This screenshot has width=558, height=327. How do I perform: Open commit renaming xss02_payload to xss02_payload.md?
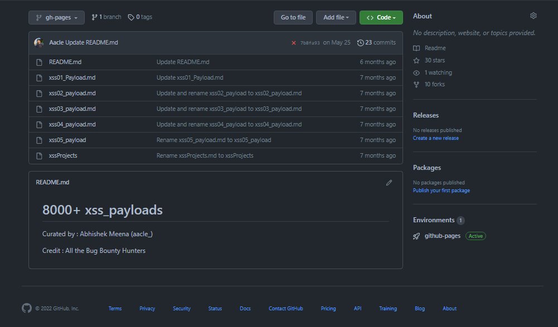click(229, 93)
